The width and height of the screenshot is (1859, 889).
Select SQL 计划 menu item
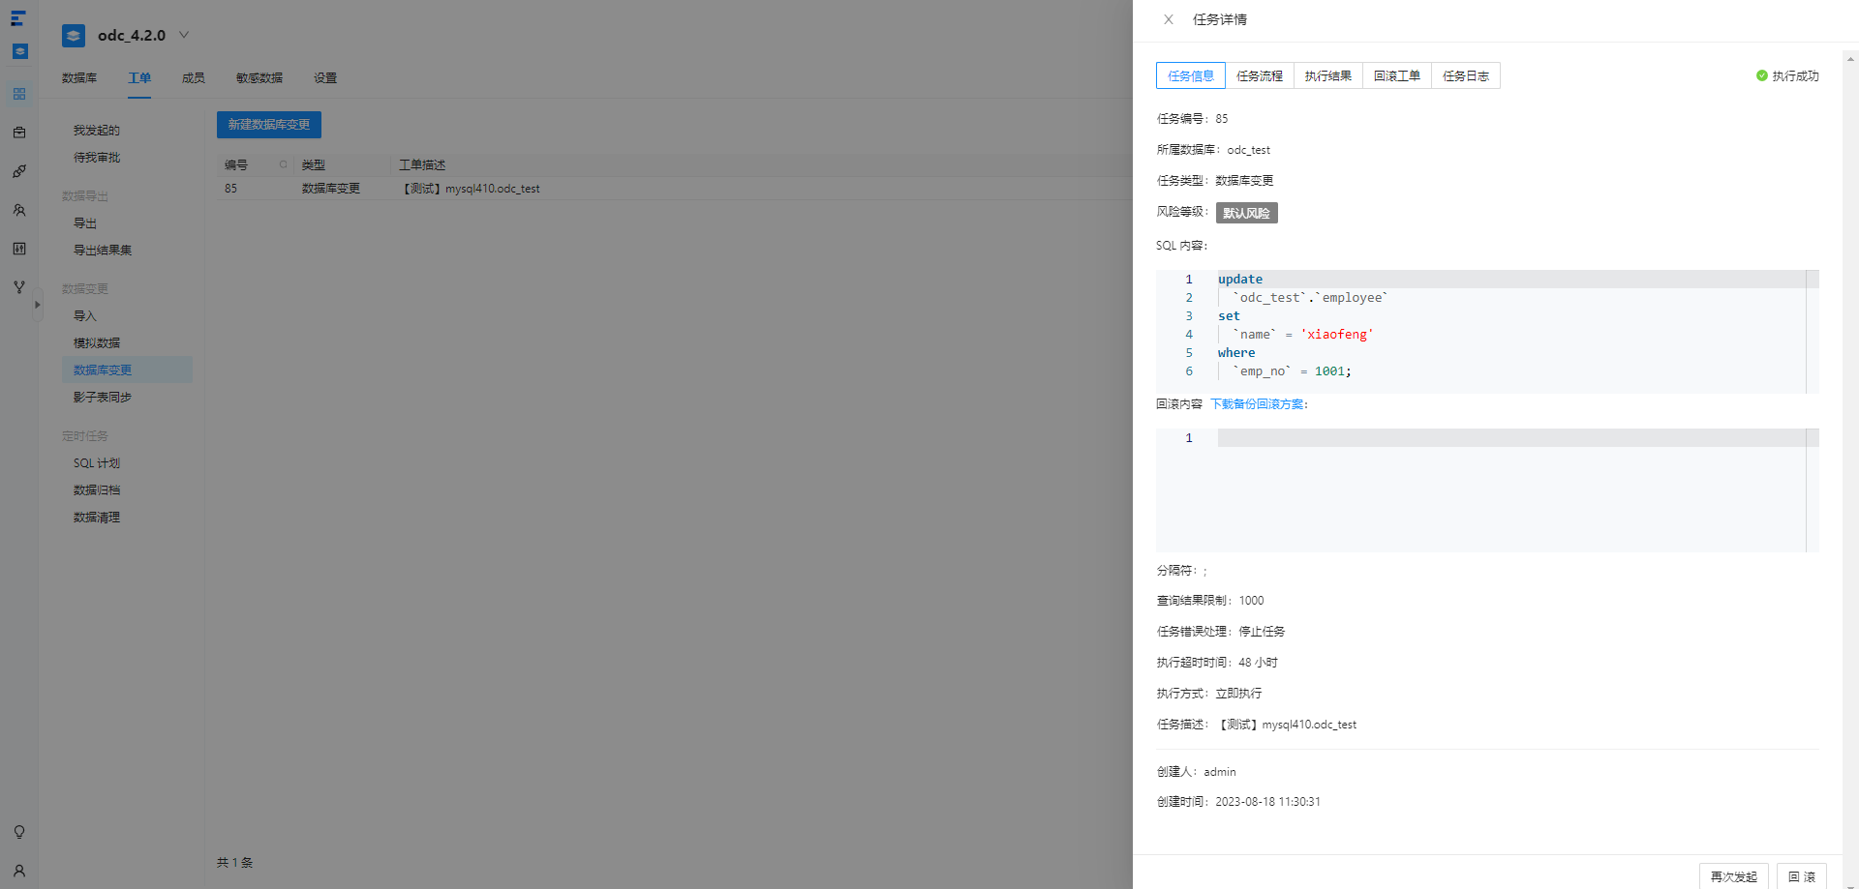pos(97,463)
